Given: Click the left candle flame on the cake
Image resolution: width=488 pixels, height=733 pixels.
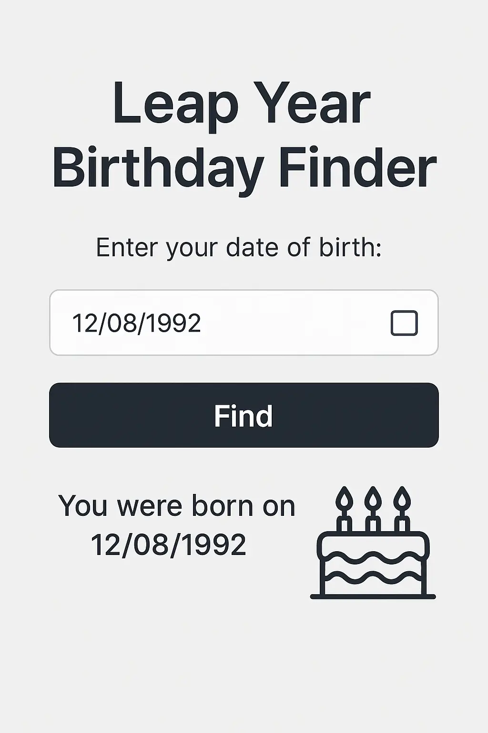Looking at the screenshot, I should coord(344,498).
